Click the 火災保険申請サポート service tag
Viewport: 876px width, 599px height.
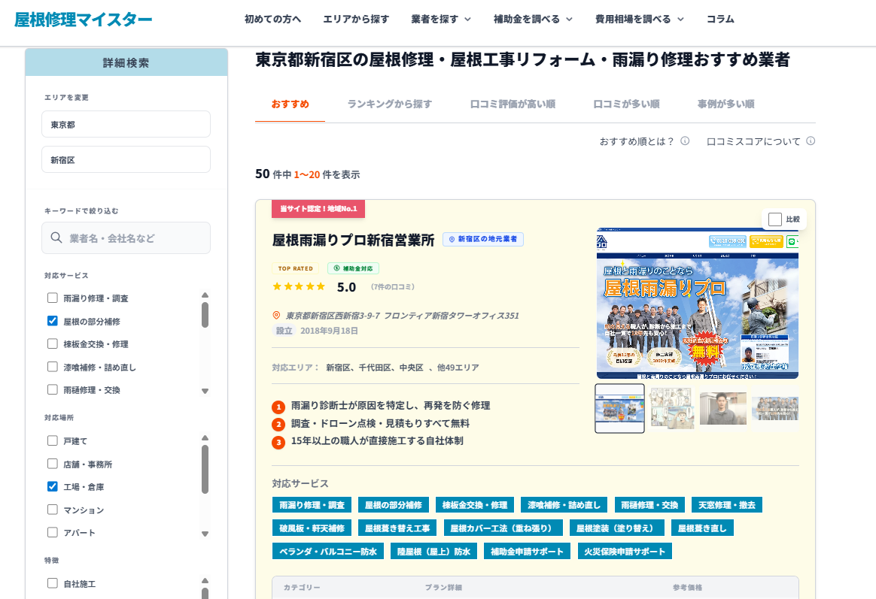(625, 552)
